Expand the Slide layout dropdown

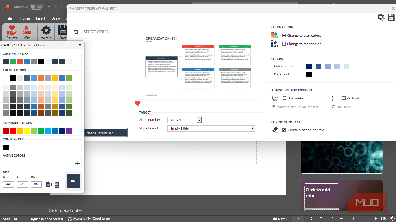(x=253, y=129)
